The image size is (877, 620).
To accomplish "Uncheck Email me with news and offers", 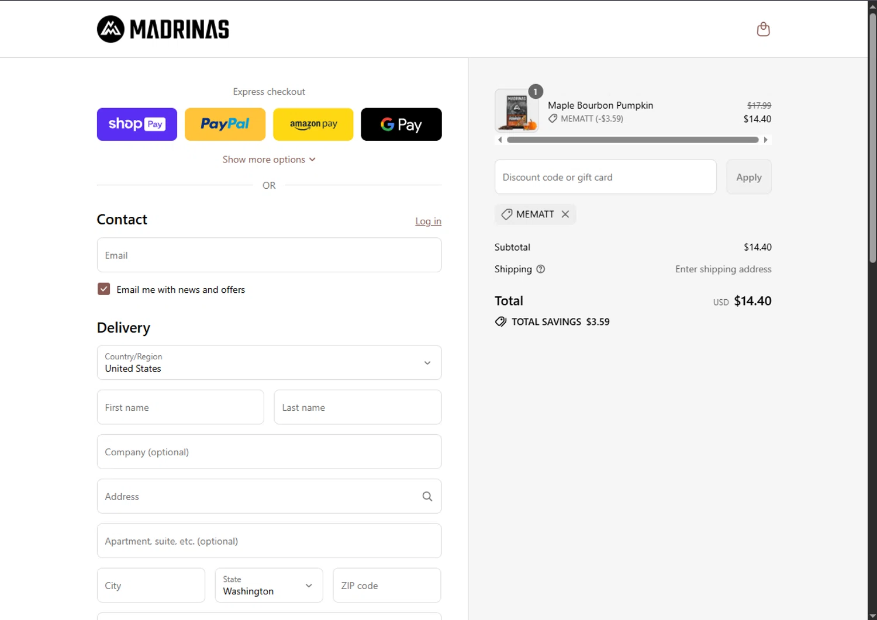I will [103, 289].
